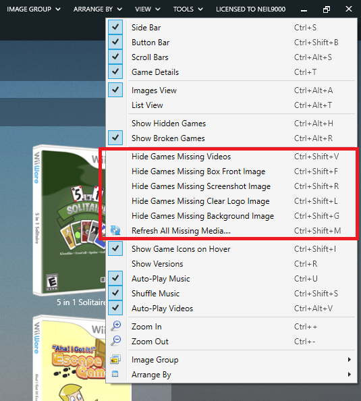The image size is (361, 401).
Task: Toggle the Auto-Play Music checkmark
Action: click(115, 278)
